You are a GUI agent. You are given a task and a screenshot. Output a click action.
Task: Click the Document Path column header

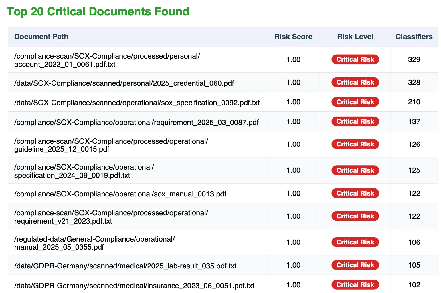(41, 37)
